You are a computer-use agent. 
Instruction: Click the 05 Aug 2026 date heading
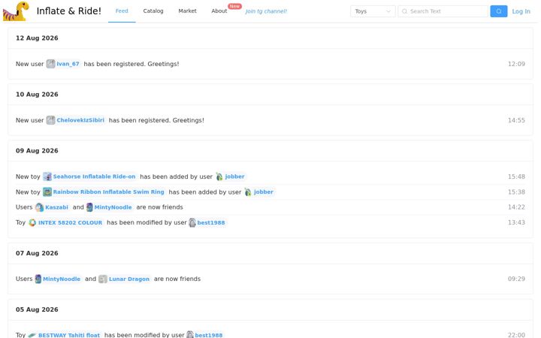(x=37, y=309)
